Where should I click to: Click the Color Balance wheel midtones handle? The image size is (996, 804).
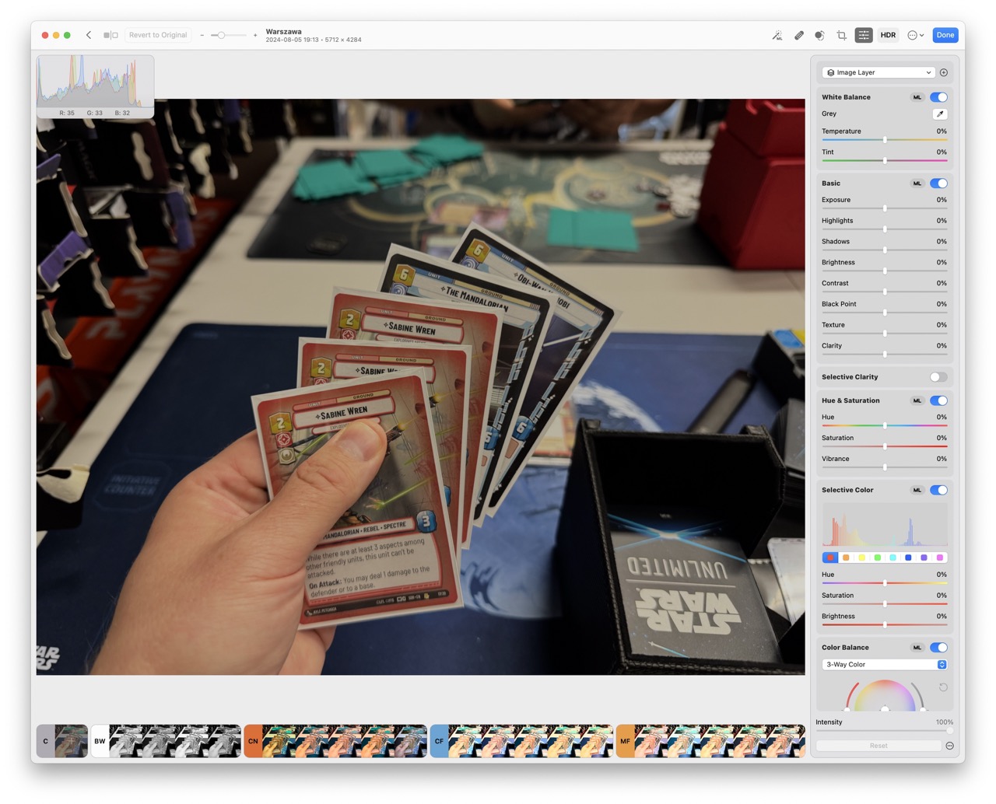tap(885, 708)
